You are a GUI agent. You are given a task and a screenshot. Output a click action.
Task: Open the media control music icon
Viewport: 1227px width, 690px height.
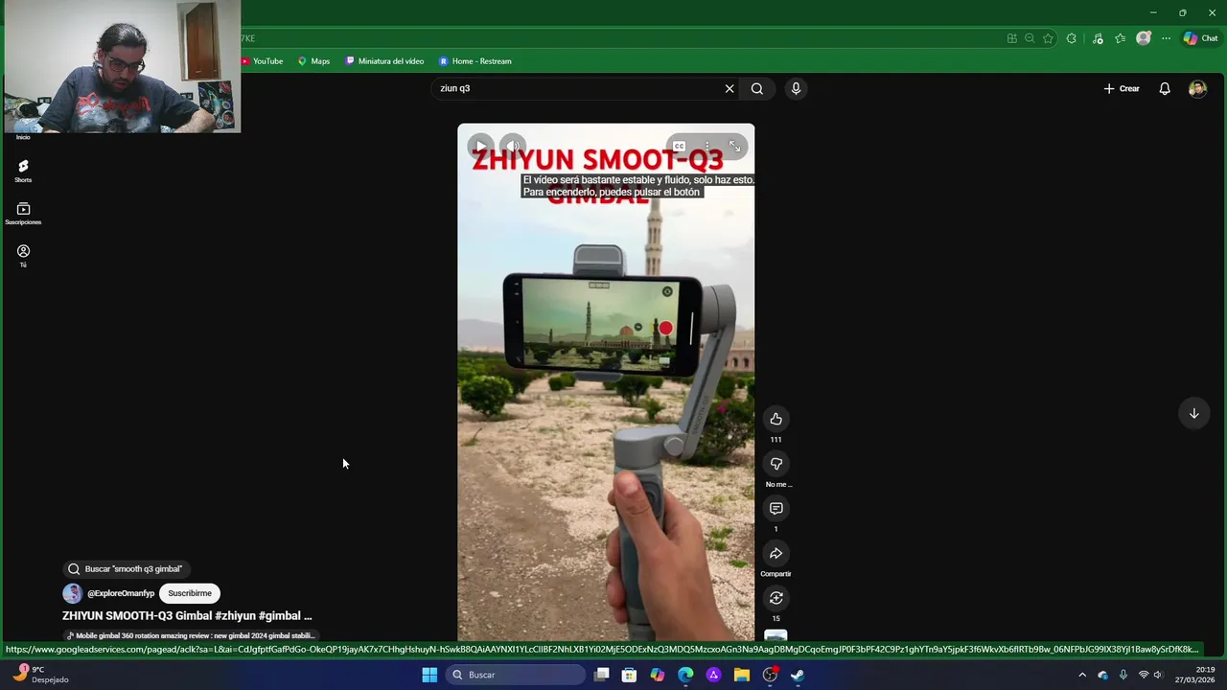pyautogui.click(x=1097, y=38)
